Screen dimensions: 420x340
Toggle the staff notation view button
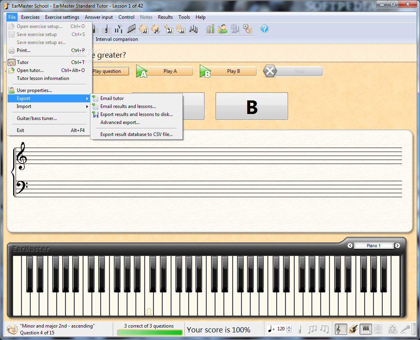coord(341,329)
